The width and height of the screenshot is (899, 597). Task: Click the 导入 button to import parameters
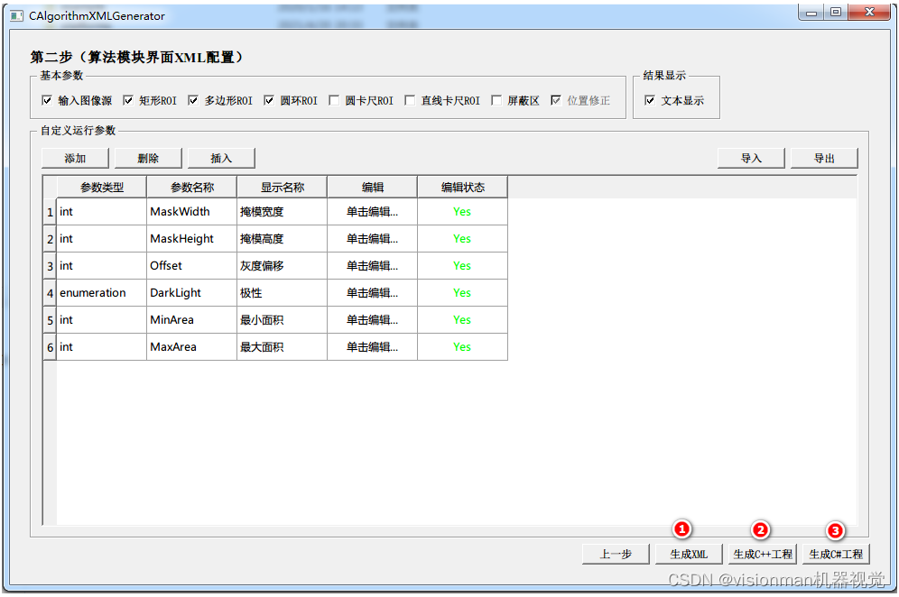tap(751, 158)
